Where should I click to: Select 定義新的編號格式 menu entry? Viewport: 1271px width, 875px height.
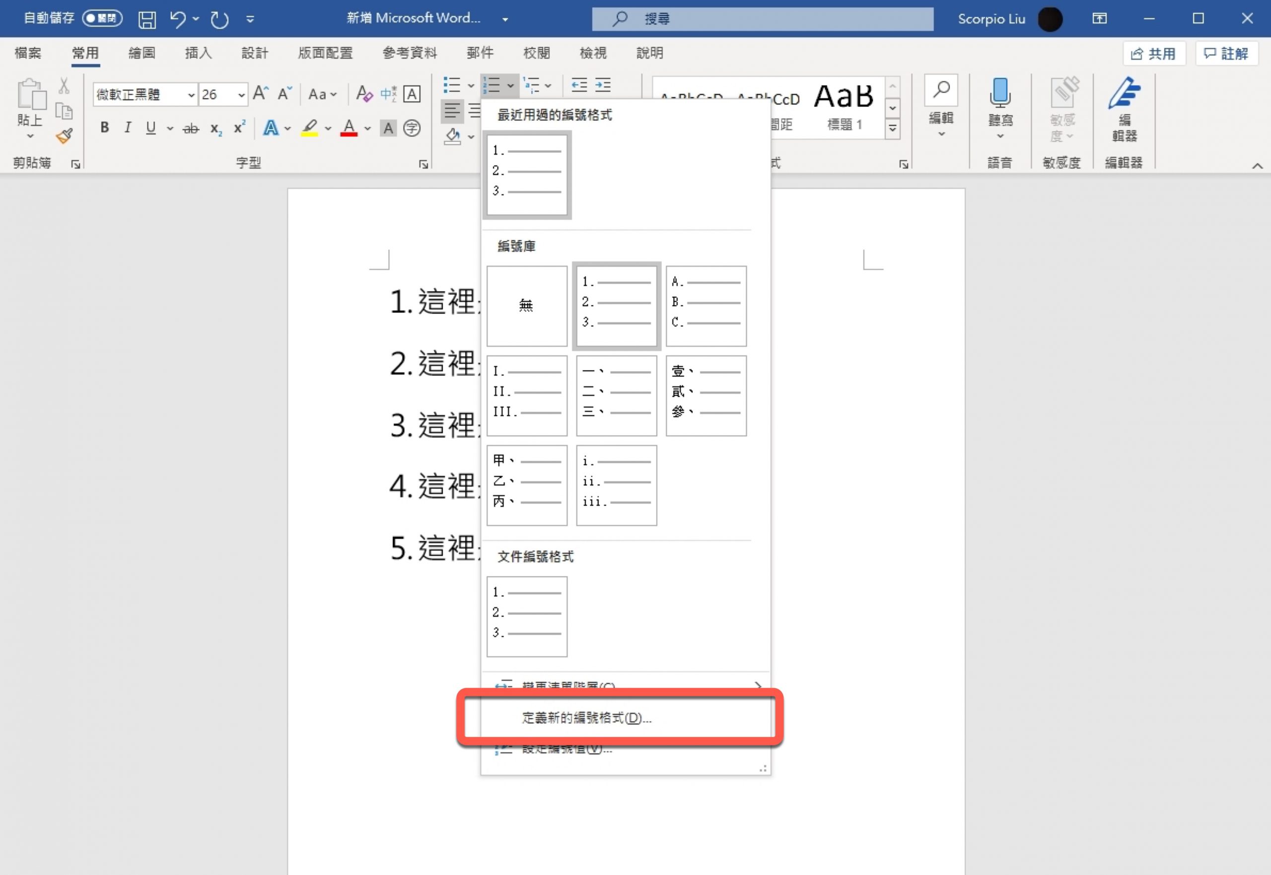pos(586,718)
